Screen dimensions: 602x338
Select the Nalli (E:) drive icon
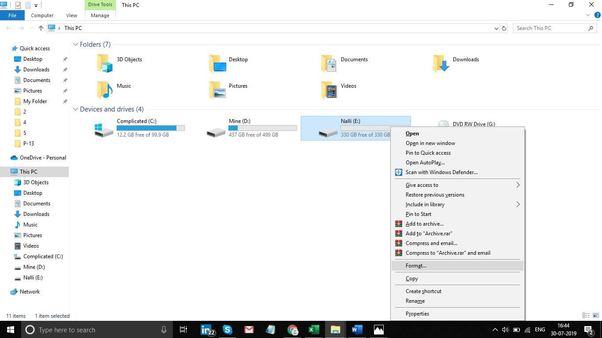click(x=328, y=131)
